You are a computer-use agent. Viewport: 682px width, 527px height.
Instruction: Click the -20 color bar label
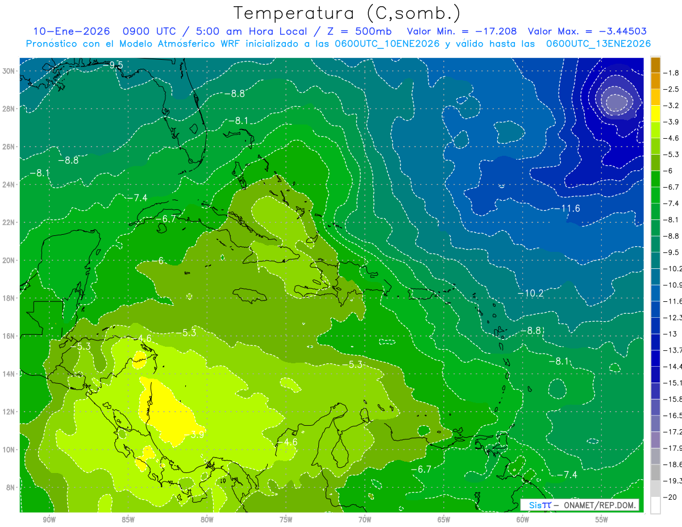point(669,497)
